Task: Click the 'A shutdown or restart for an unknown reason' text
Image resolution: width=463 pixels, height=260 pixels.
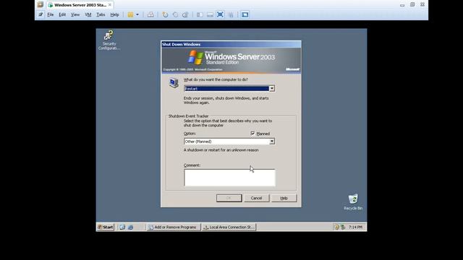Action: 221,150
